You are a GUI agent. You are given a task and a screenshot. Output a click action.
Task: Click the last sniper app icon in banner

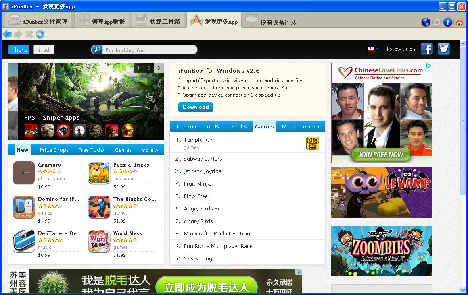pos(128,130)
